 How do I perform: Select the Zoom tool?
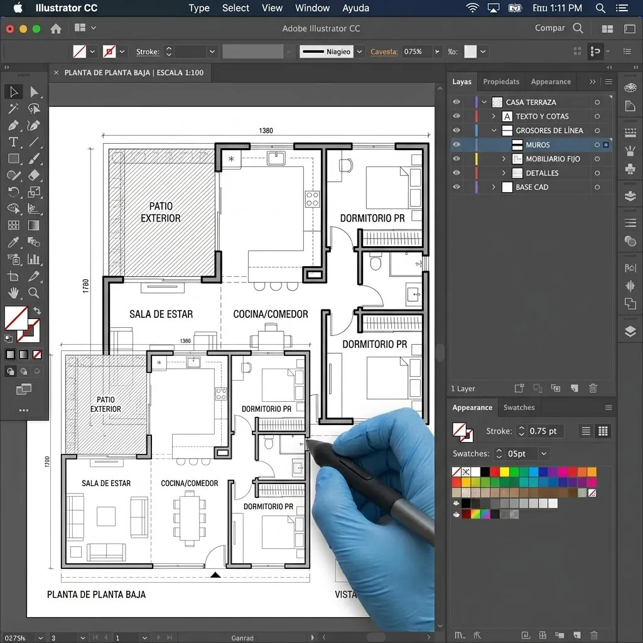(34, 293)
